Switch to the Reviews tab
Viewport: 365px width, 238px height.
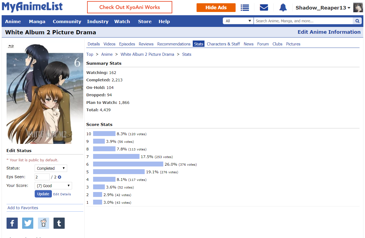(146, 44)
